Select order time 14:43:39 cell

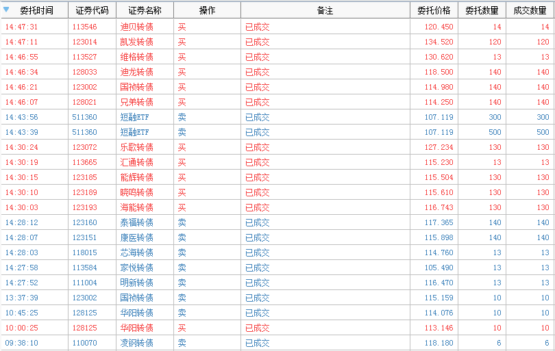(22, 132)
